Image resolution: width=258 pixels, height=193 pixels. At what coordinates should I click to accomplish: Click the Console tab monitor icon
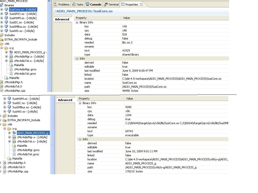pyautogui.click(x=87, y=5)
